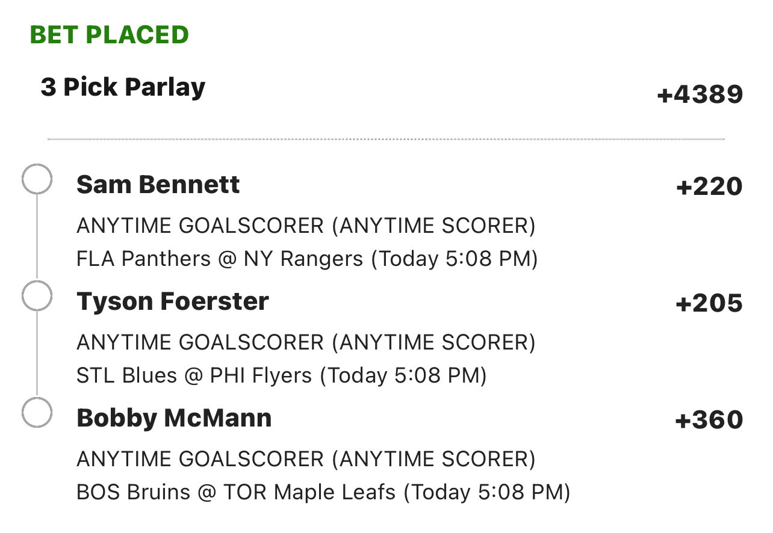
Task: Click the dotted divider below the parlay title
Action: [x=386, y=140]
